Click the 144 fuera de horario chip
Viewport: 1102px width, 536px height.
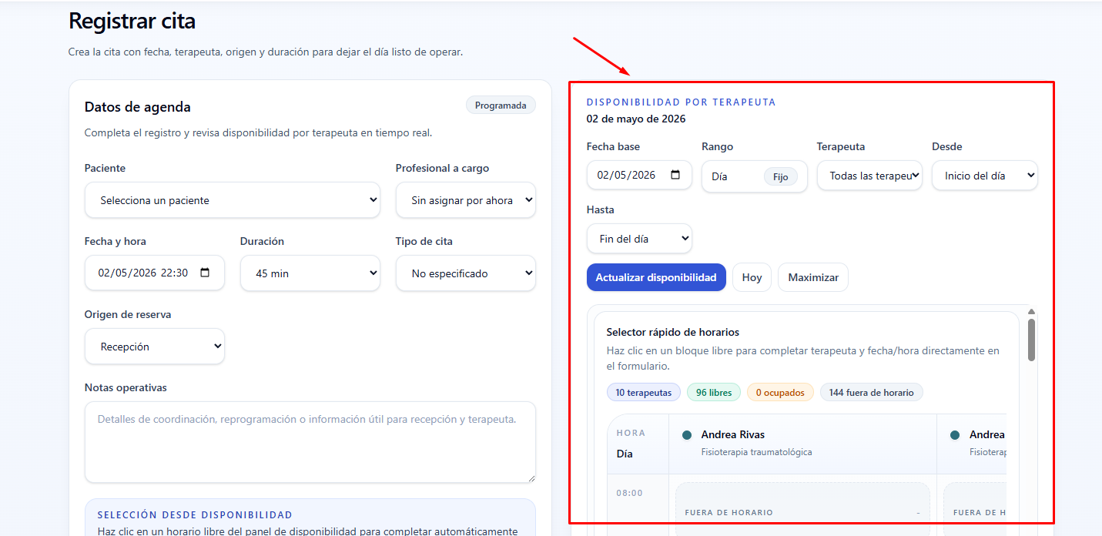pos(872,393)
